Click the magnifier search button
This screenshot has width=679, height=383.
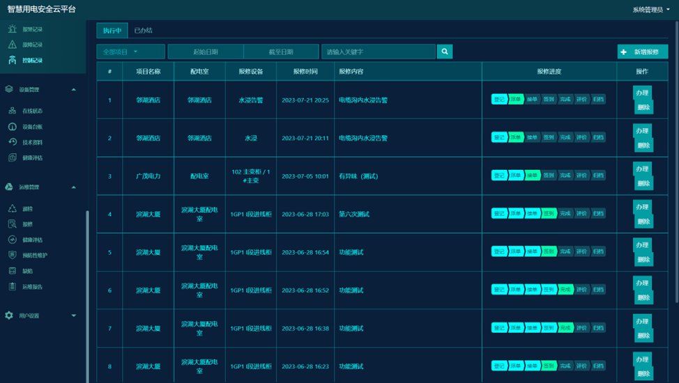click(x=445, y=52)
